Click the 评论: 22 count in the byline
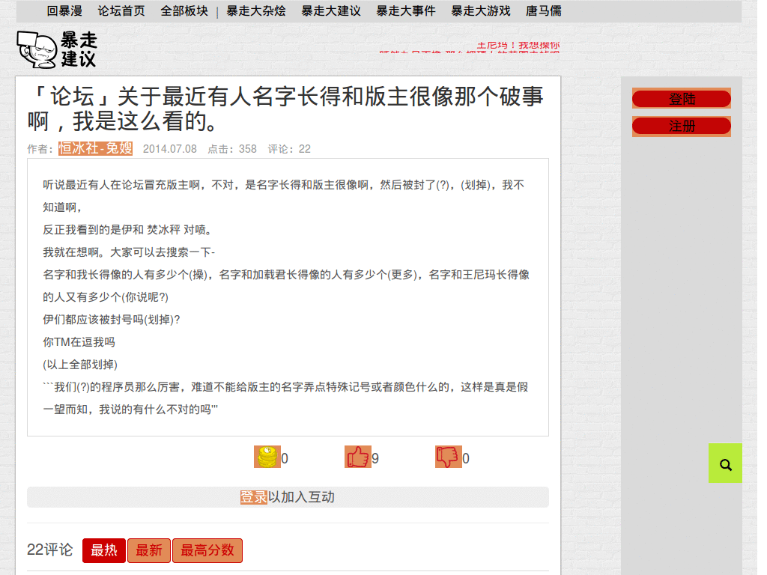Image resolution: width=767 pixels, height=575 pixels. tap(289, 149)
